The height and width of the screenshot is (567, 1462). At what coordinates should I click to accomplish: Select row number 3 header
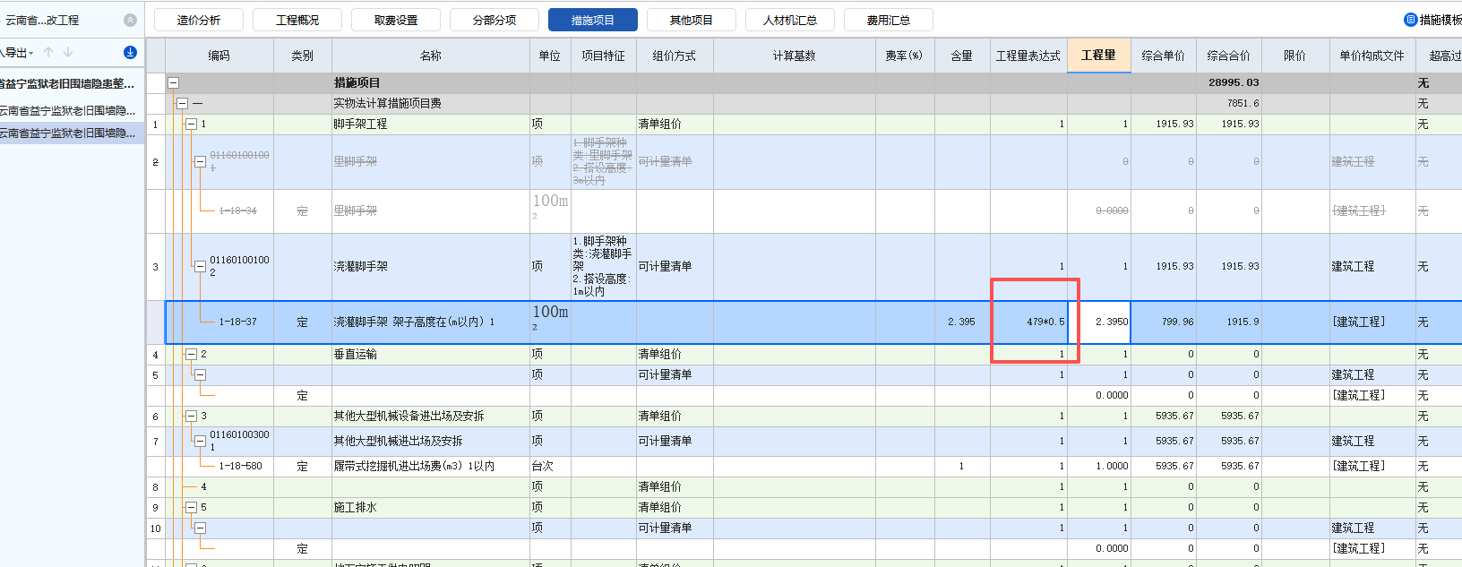156,267
